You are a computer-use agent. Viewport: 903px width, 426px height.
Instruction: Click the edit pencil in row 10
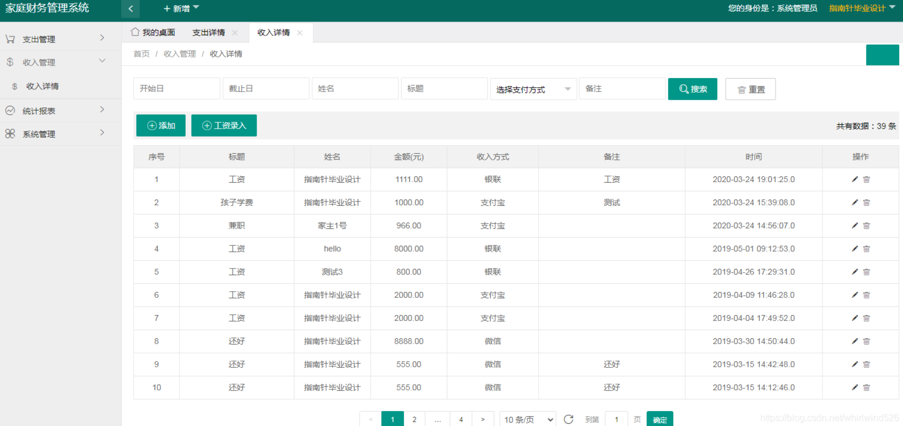point(855,387)
